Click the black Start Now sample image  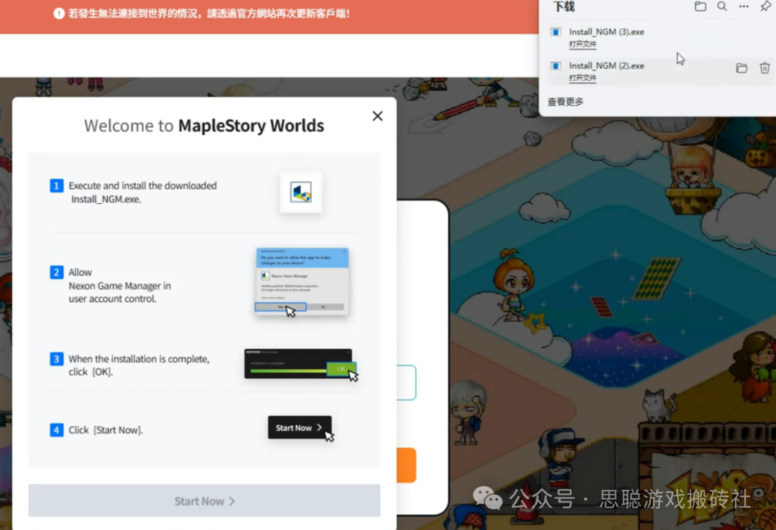(x=300, y=428)
